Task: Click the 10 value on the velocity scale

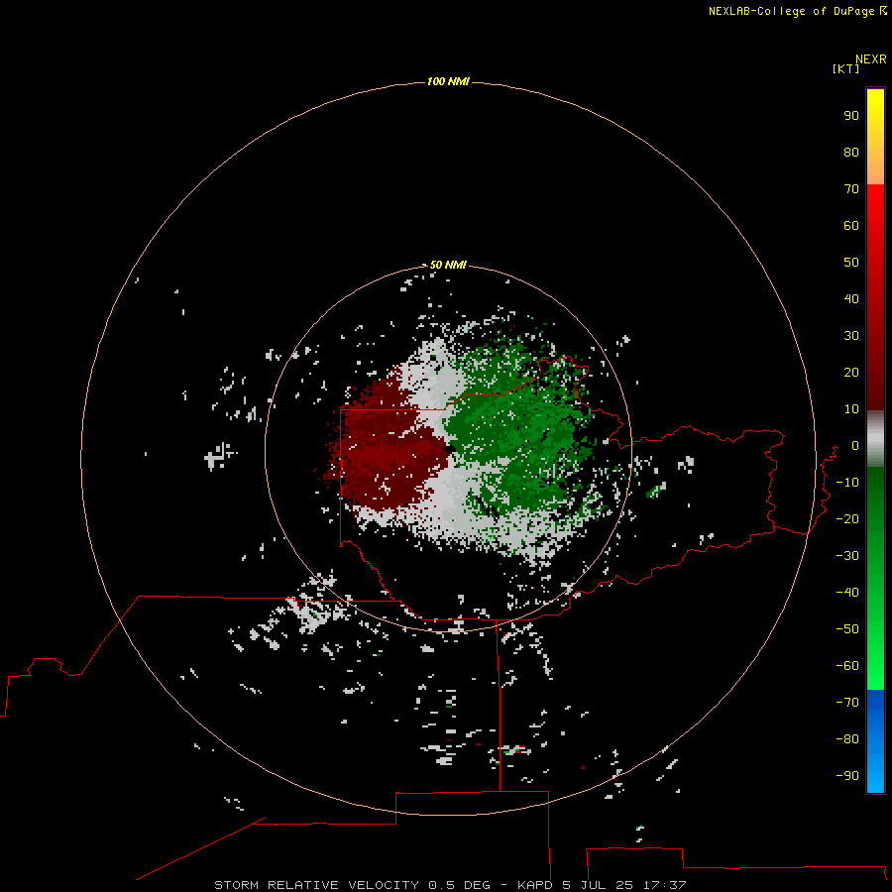Action: (x=851, y=409)
